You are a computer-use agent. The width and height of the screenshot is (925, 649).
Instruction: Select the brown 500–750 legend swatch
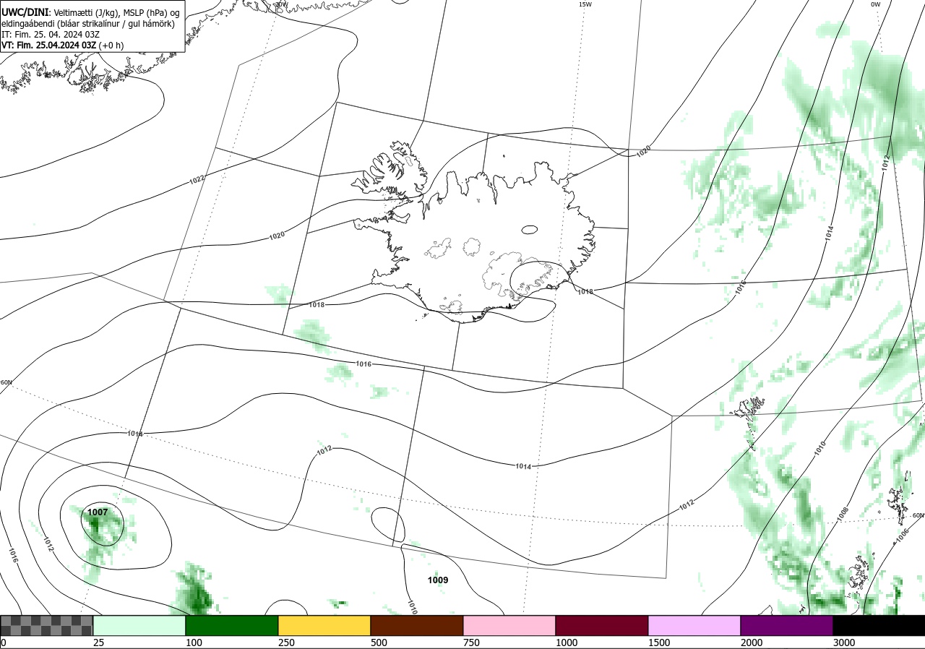click(417, 625)
